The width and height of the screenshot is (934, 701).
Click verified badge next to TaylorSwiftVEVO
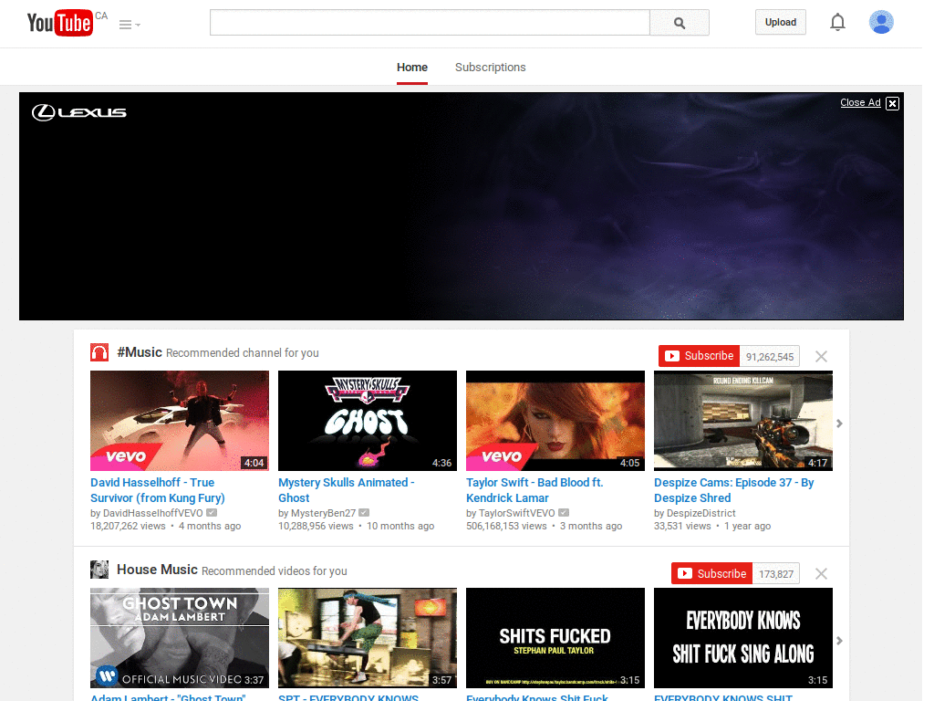pos(564,513)
